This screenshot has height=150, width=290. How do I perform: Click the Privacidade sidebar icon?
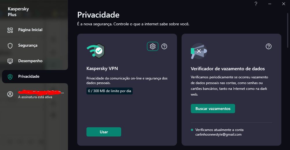[x=10, y=77]
